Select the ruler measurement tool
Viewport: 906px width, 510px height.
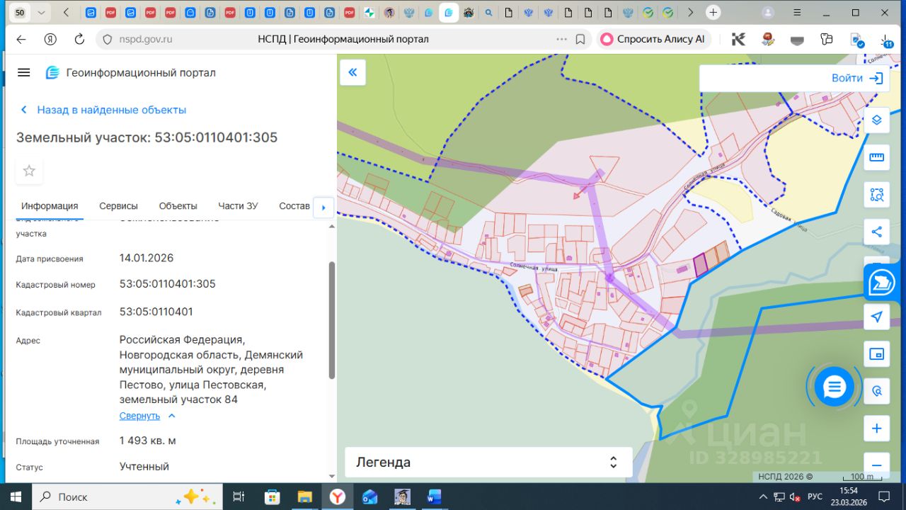click(x=876, y=157)
